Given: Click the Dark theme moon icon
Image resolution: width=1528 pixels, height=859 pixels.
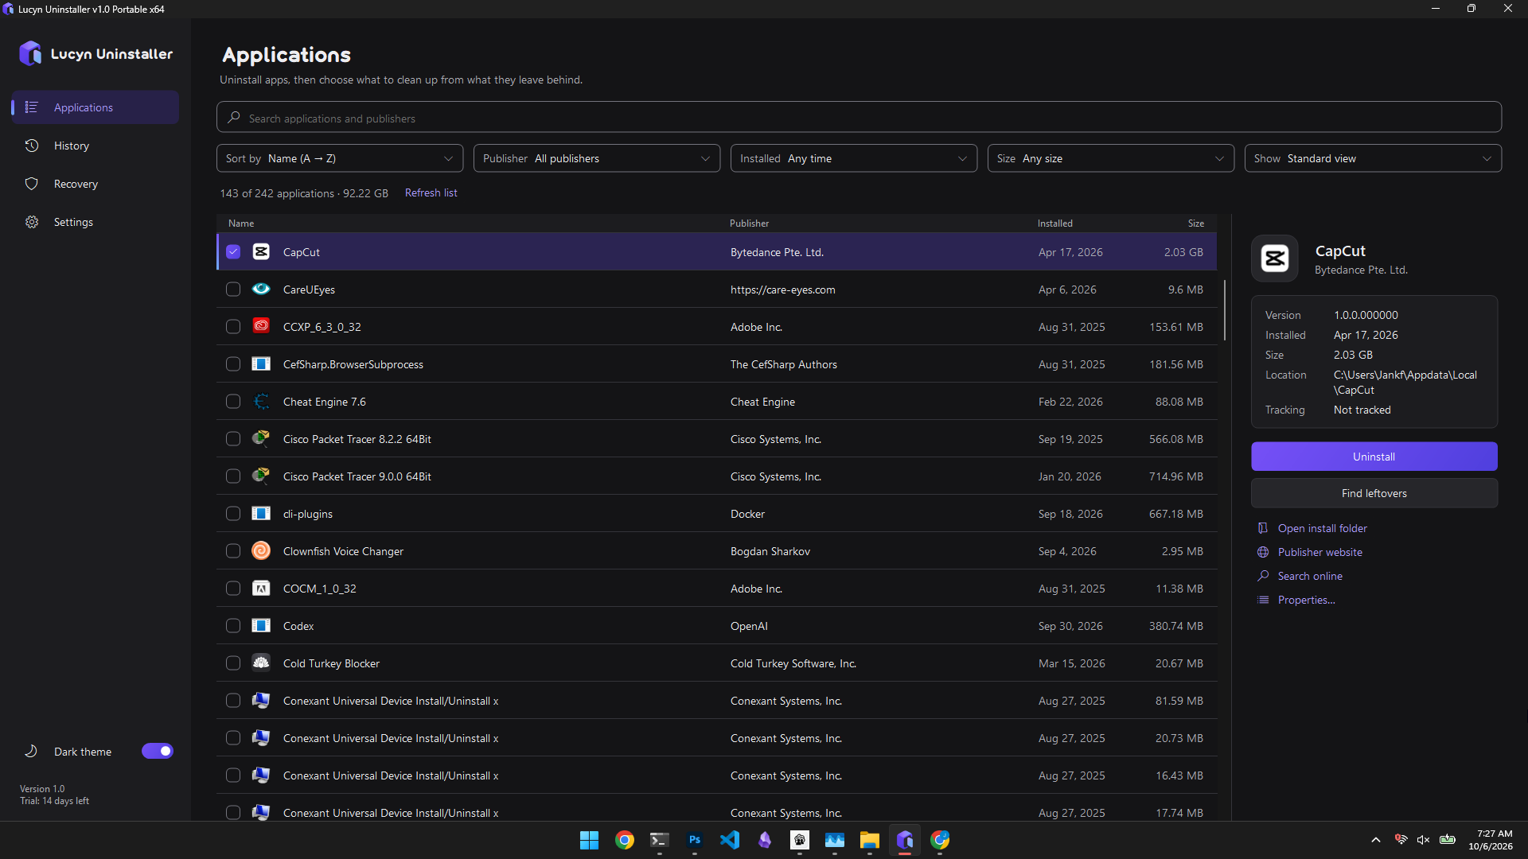Looking at the screenshot, I should (x=31, y=751).
